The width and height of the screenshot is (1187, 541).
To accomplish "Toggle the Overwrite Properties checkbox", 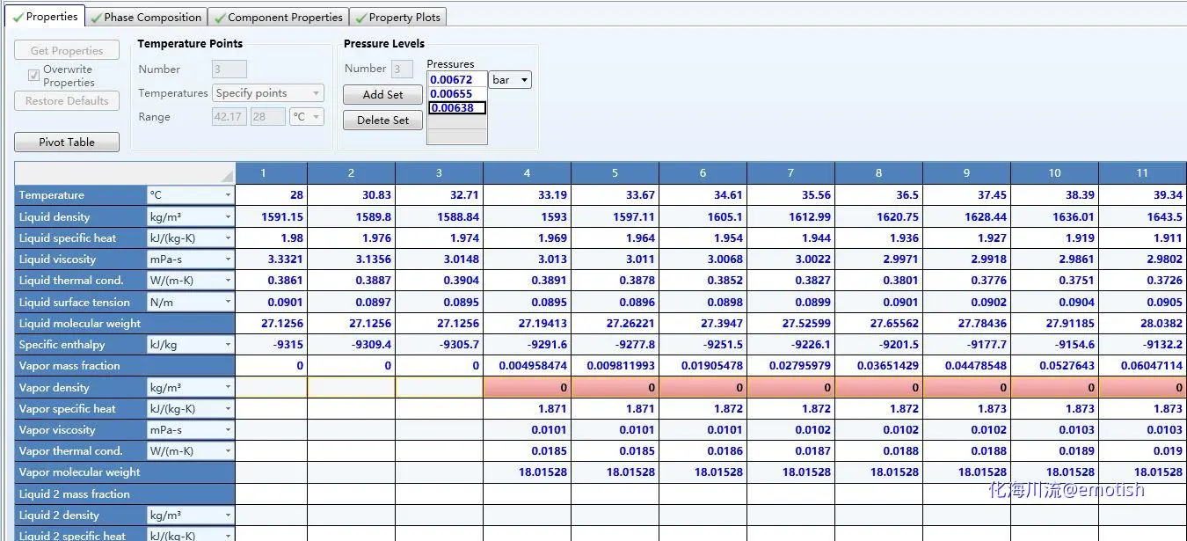I will (33, 76).
